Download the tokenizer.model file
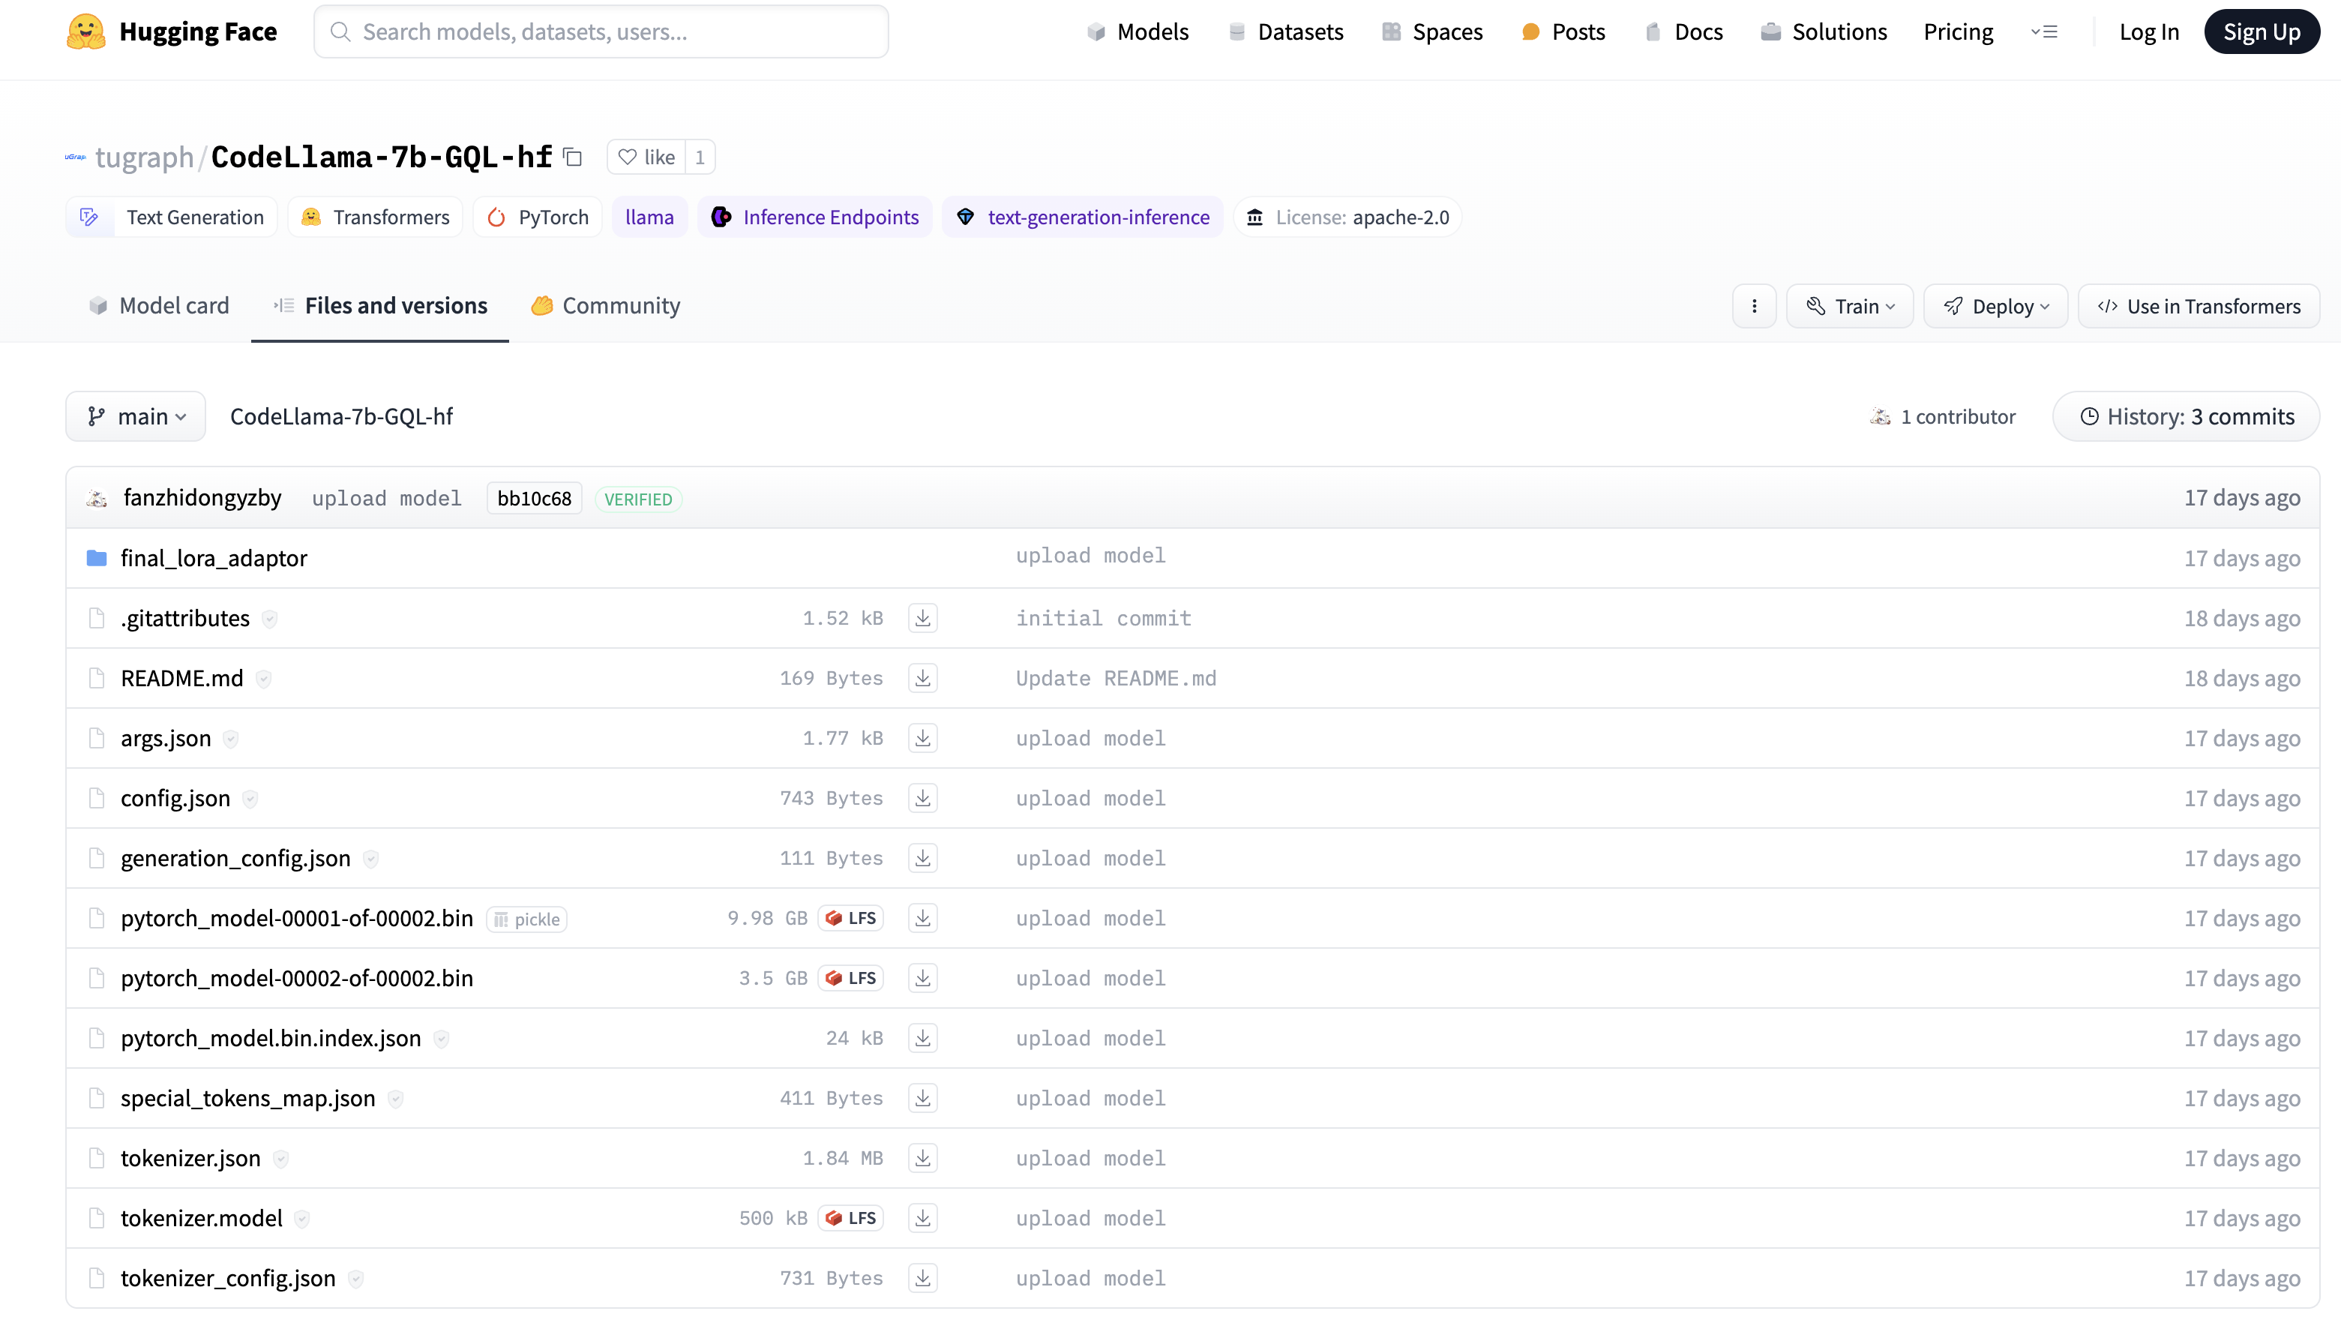 pyautogui.click(x=923, y=1219)
